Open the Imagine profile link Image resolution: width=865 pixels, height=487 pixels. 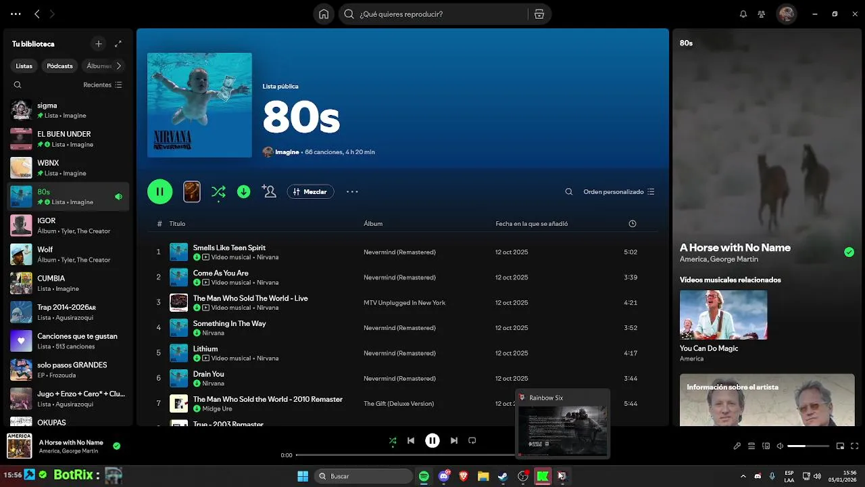click(x=287, y=152)
